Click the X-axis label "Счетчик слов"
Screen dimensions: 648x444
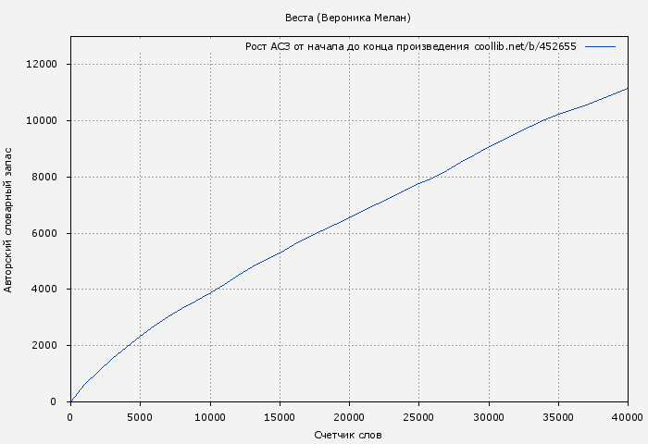[347, 435]
